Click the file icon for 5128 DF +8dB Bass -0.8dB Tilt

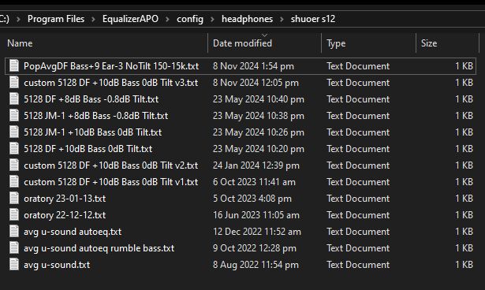point(14,99)
